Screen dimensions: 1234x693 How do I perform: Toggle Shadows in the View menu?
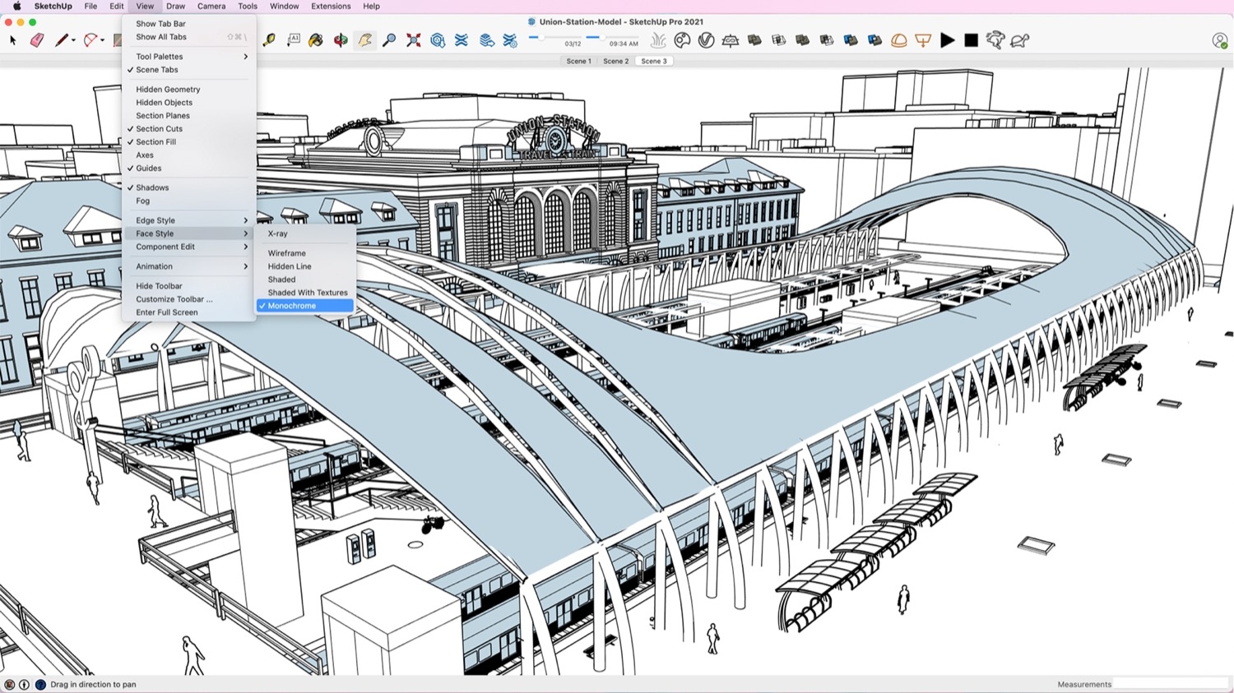point(151,187)
